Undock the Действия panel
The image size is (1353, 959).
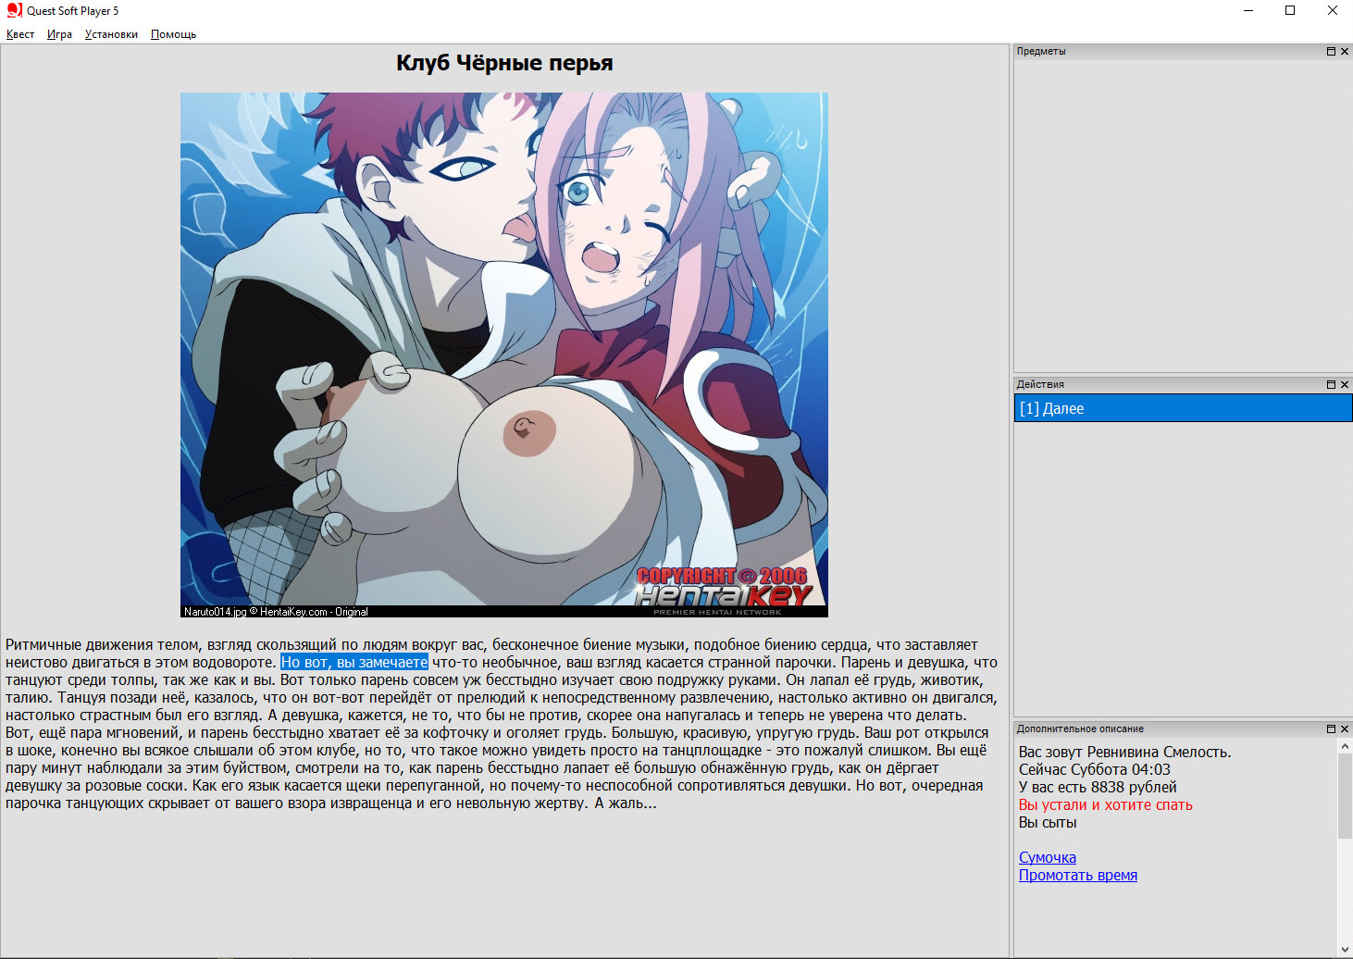[1331, 384]
